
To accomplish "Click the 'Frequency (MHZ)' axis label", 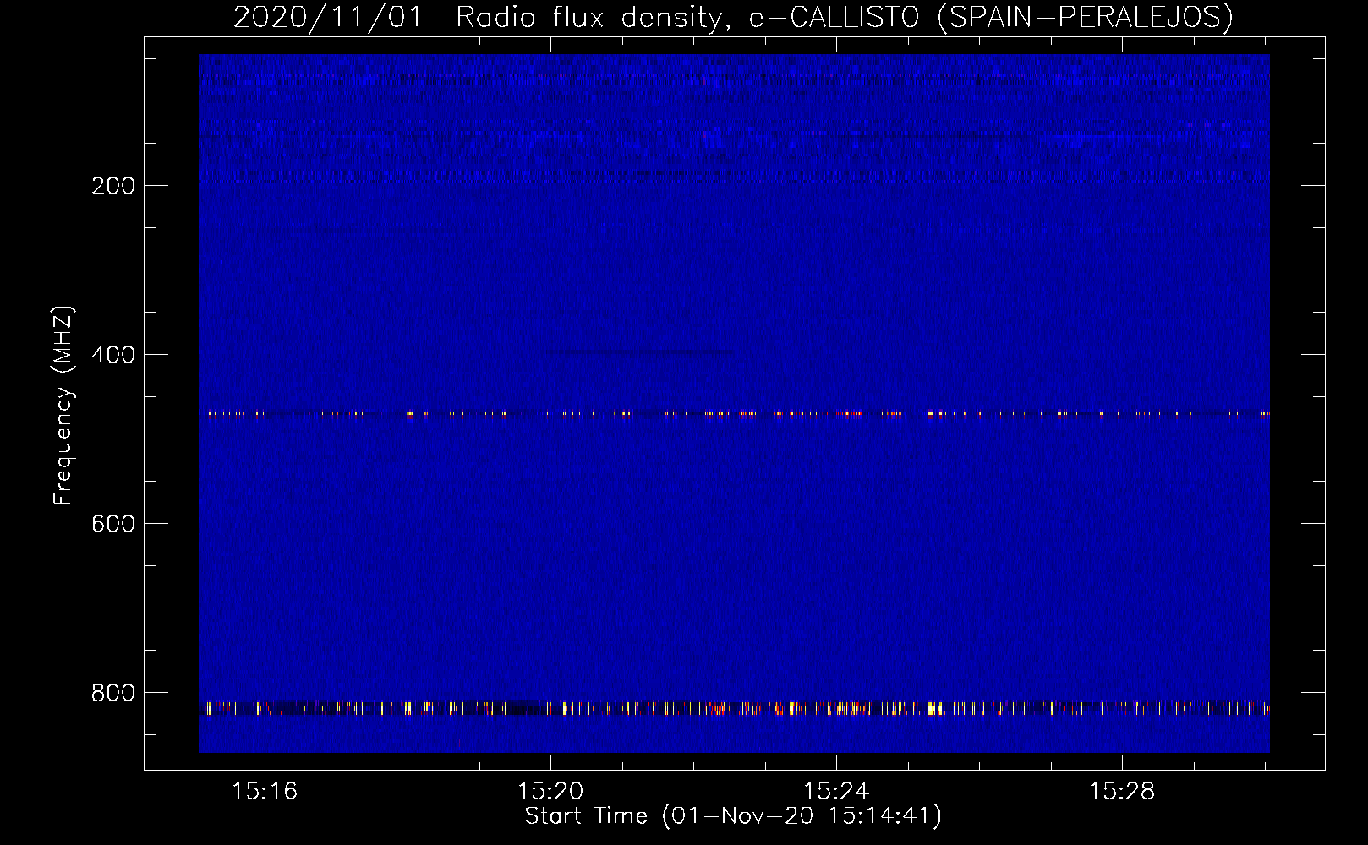I will (63, 406).
